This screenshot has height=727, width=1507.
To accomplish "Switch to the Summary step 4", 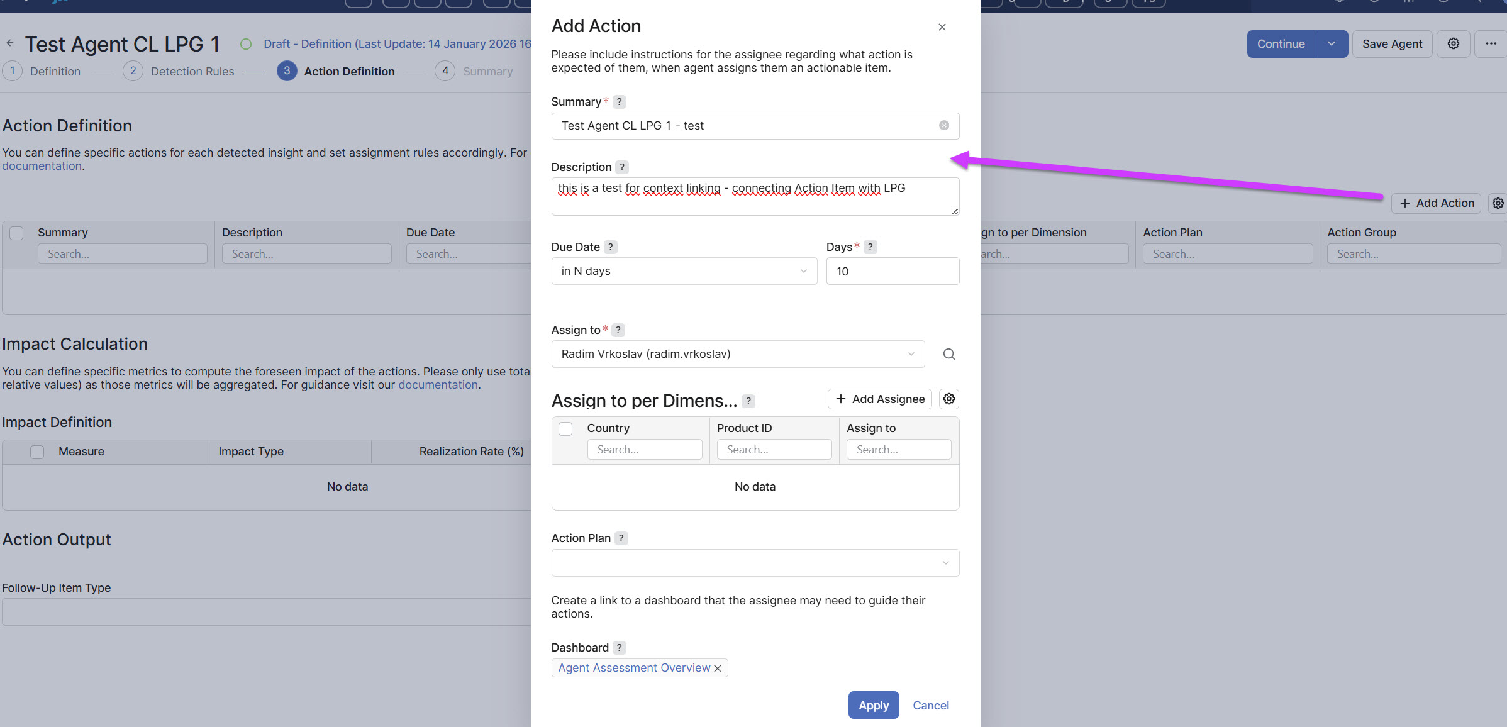I will (x=487, y=71).
